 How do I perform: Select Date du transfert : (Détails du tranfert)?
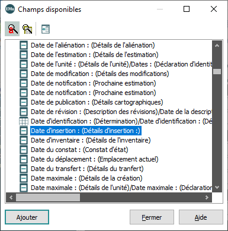87,169
